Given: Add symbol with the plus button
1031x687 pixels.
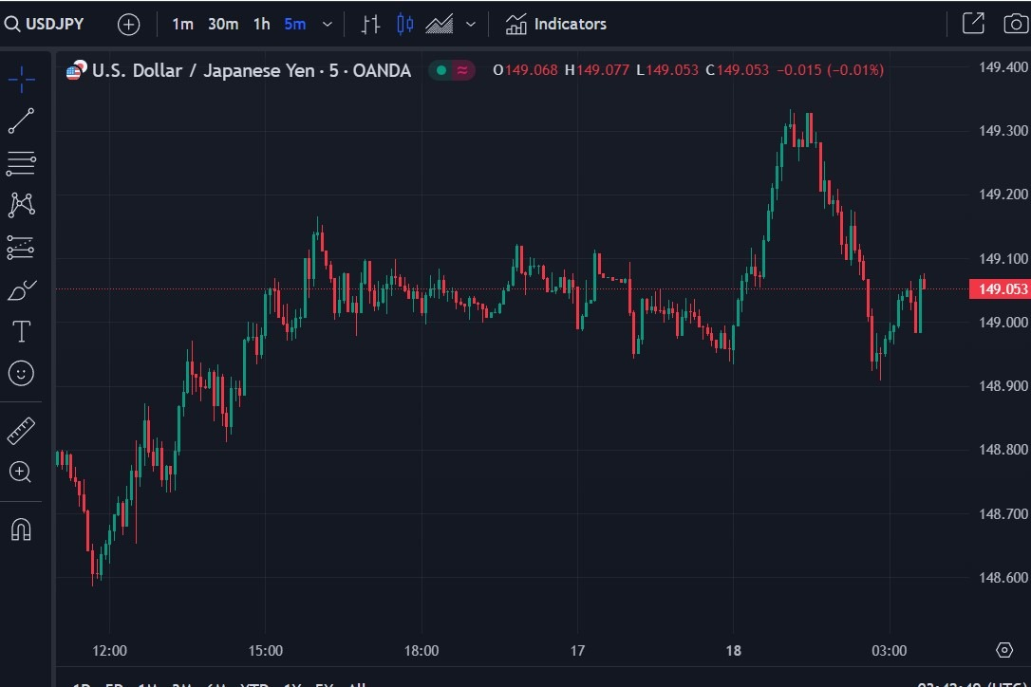Looking at the screenshot, I should pyautogui.click(x=129, y=25).
